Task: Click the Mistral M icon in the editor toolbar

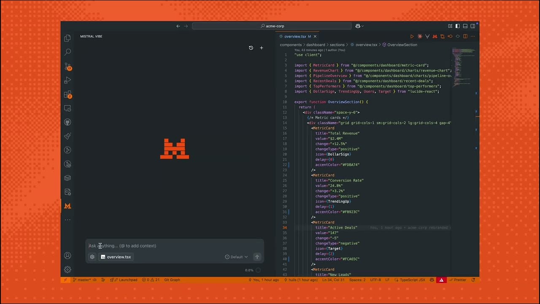Action: click(435, 36)
